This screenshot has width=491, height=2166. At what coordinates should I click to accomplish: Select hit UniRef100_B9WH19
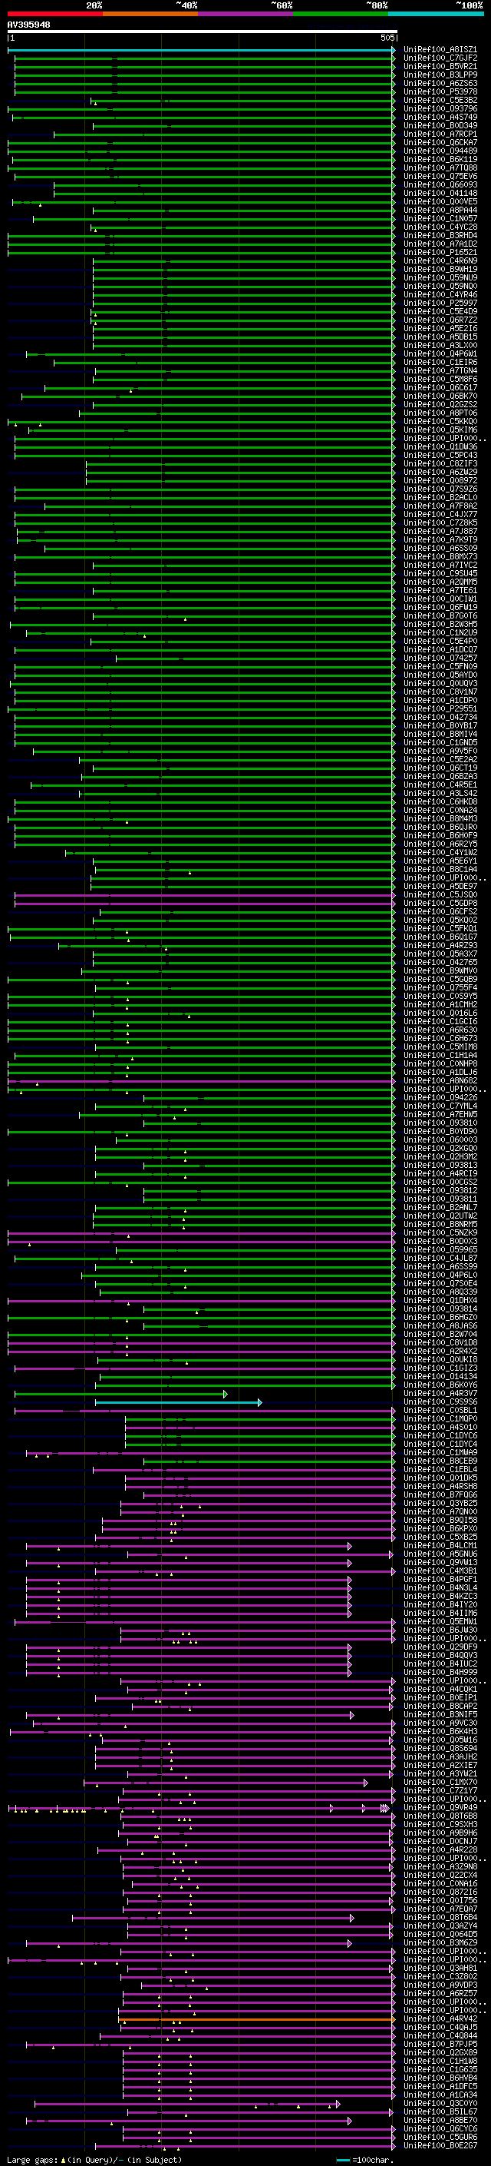click(440, 270)
